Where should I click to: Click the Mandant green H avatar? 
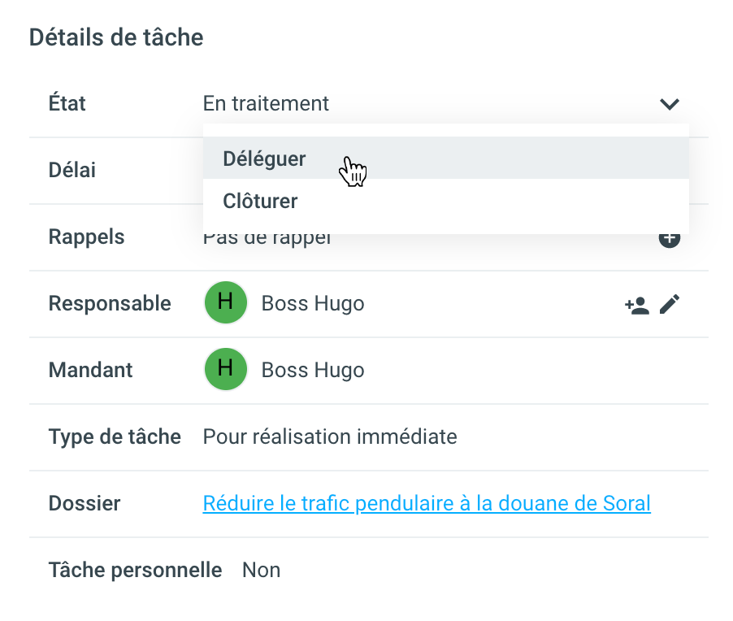pyautogui.click(x=225, y=370)
